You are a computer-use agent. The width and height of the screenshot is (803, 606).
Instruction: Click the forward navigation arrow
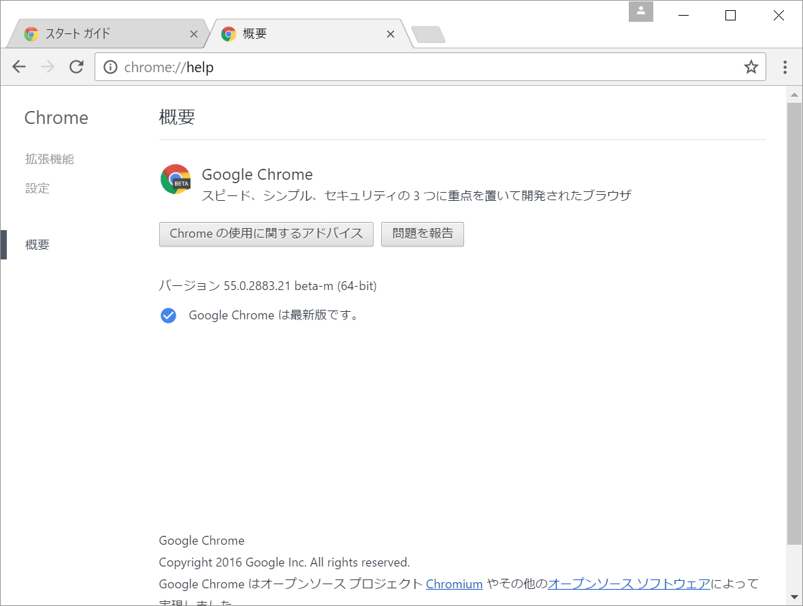[x=47, y=67]
